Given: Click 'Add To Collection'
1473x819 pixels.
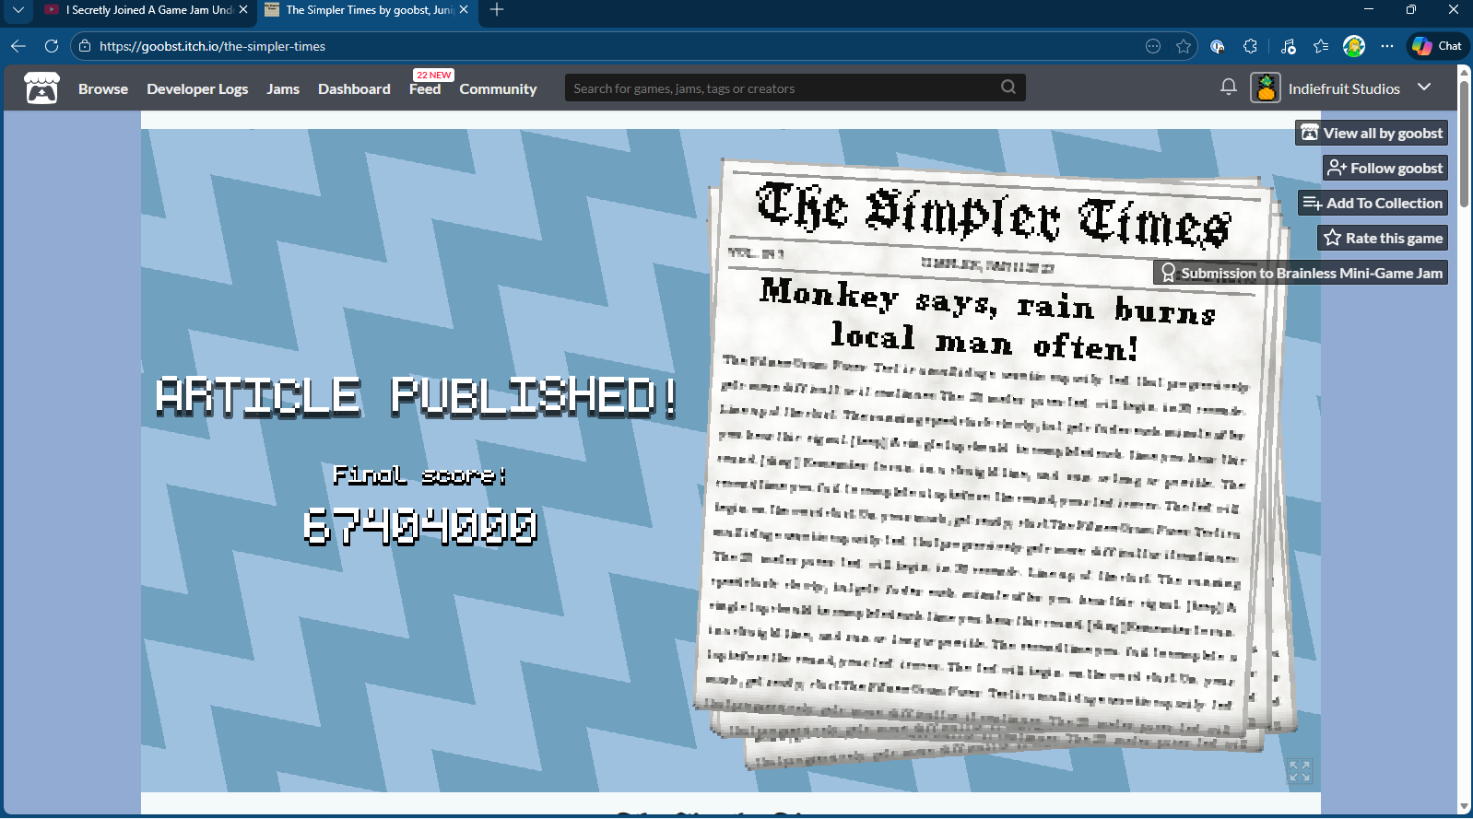Looking at the screenshot, I should pyautogui.click(x=1373, y=203).
